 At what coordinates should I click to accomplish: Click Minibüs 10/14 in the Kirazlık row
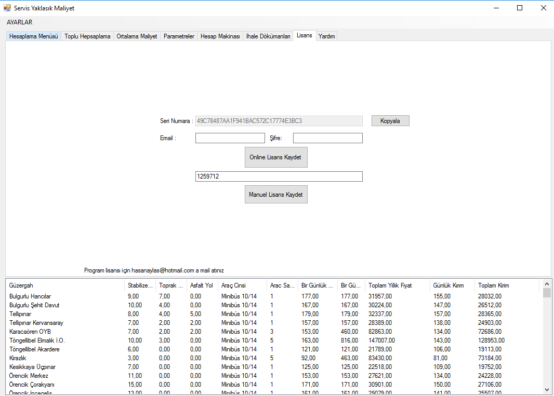pos(239,358)
